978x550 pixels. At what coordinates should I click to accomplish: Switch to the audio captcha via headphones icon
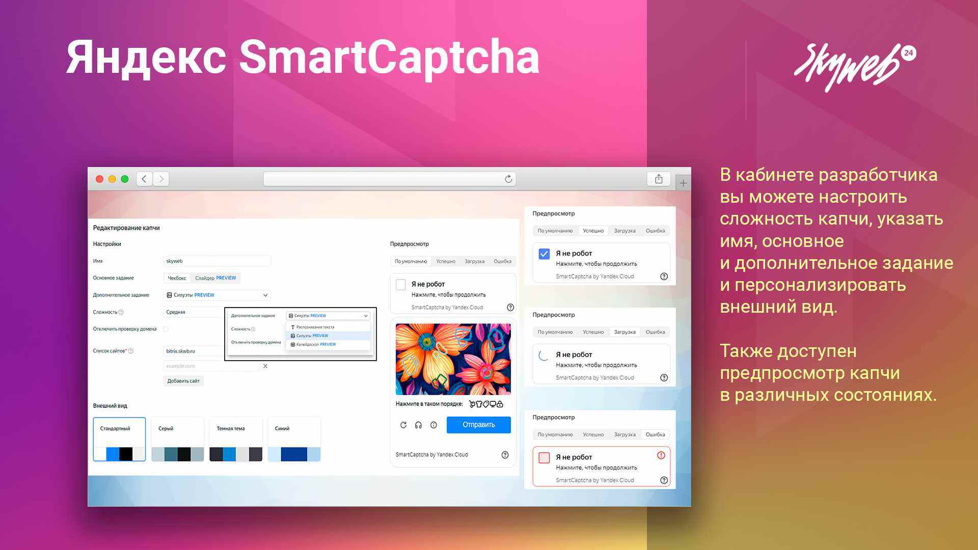pos(418,425)
